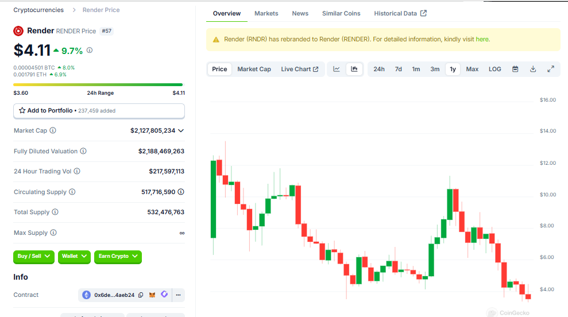Viewport: 568px width, 317px height.
Task: Click the 24h Range price bar
Action: click(x=99, y=84)
